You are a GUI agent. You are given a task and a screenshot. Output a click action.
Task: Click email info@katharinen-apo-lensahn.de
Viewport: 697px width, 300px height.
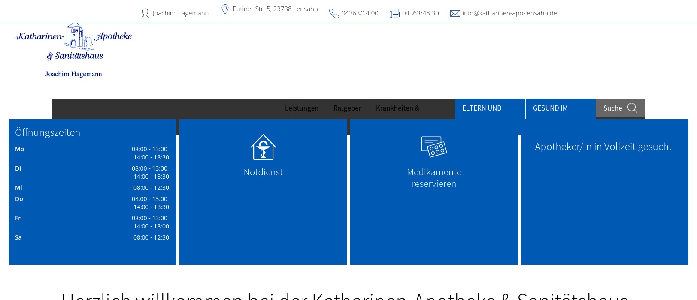click(x=509, y=13)
